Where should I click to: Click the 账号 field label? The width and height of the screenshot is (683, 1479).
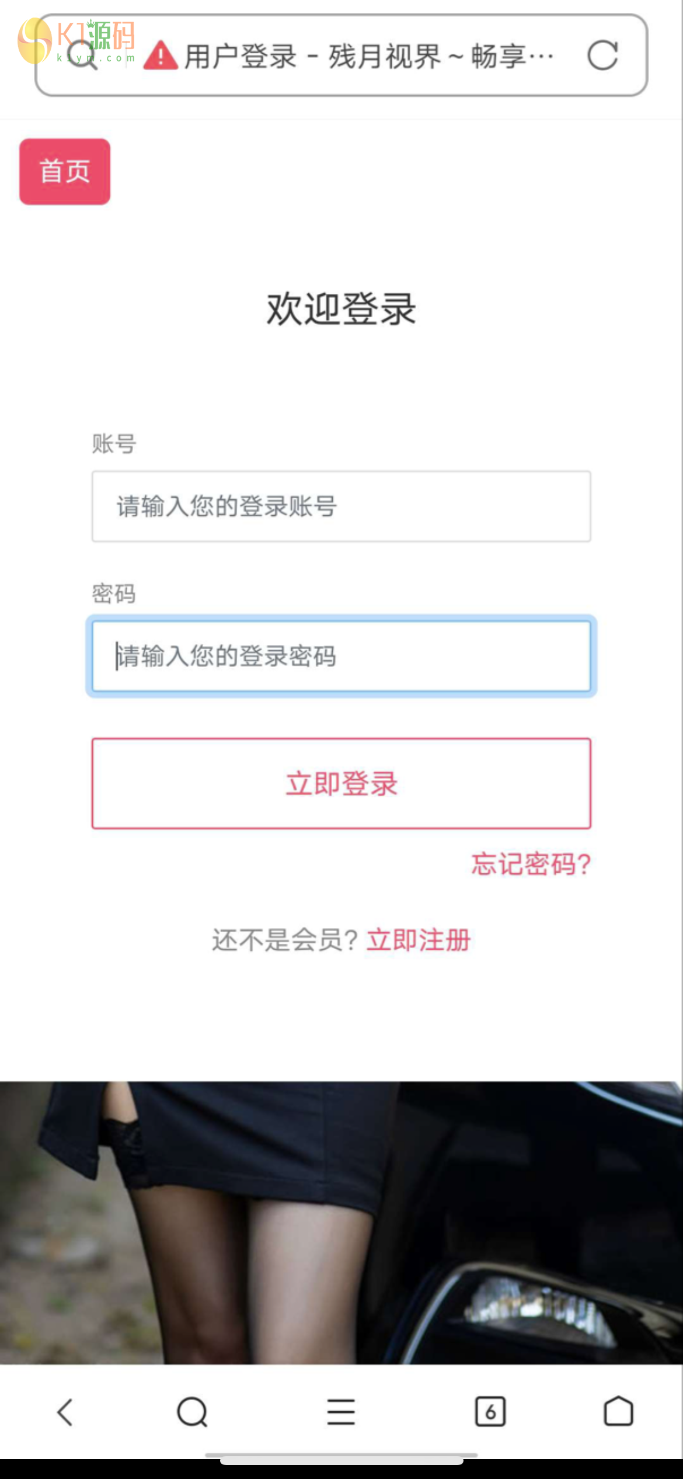coord(114,444)
